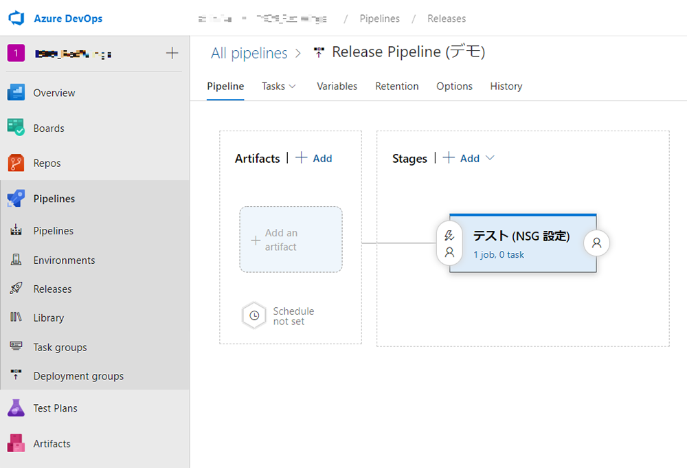
Task: Open the Azure DevOps home link
Action: click(x=68, y=19)
